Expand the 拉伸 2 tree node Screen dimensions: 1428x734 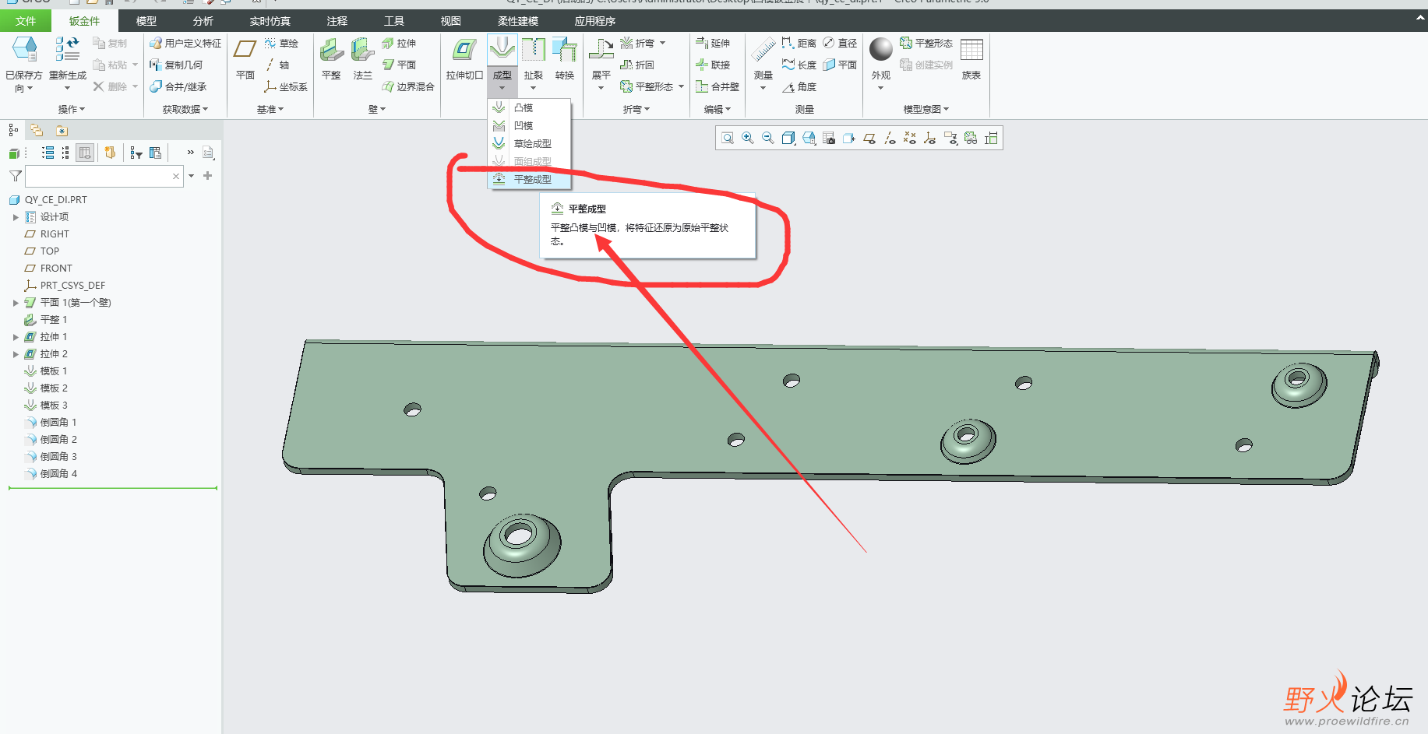click(16, 354)
